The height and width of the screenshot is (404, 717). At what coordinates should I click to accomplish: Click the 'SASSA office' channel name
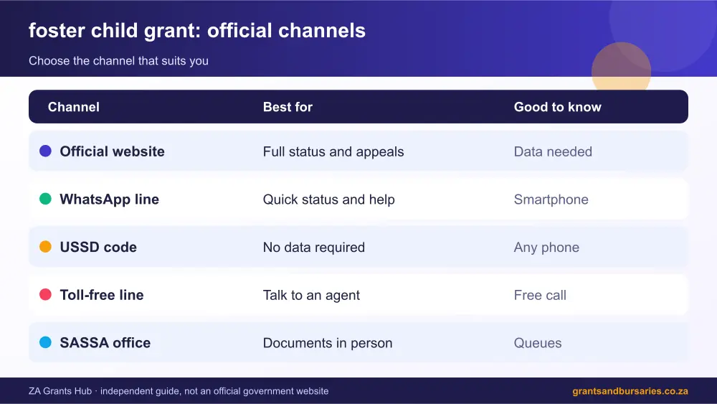coord(105,343)
